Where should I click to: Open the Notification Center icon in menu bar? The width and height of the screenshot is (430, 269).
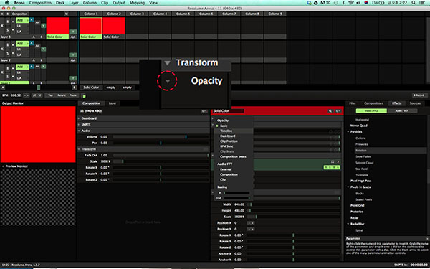[x=422, y=3]
